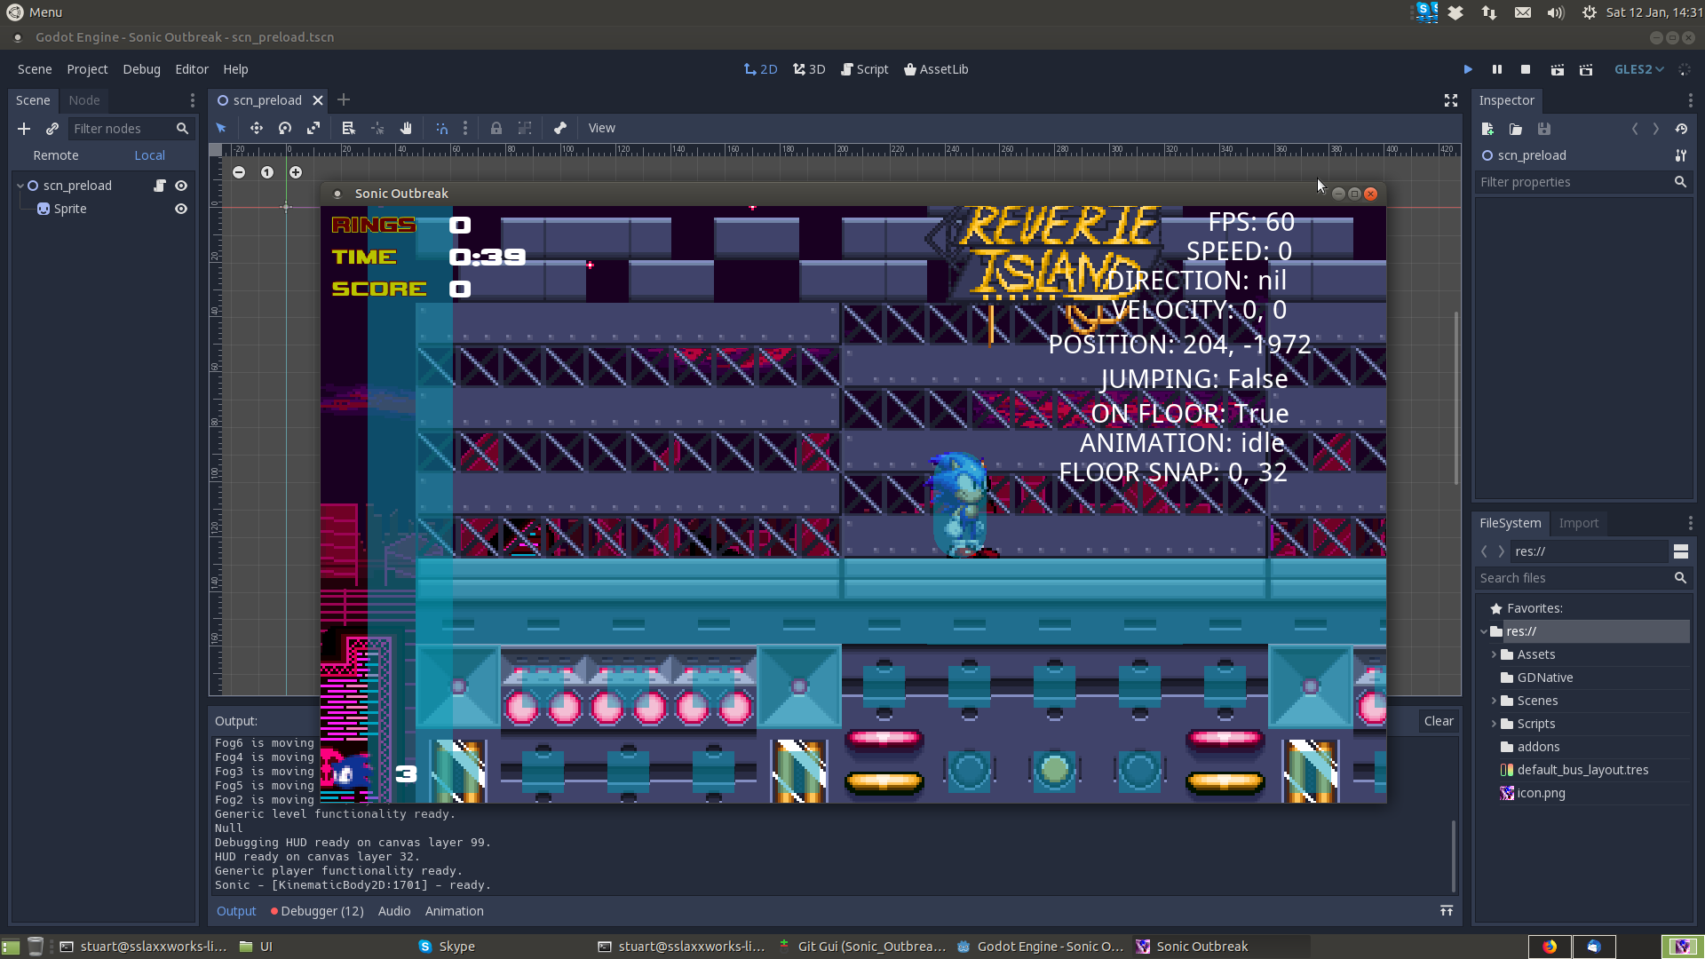Viewport: 1705px width, 959px height.
Task: Open Inspector object properties tools menu
Action: (x=1681, y=155)
